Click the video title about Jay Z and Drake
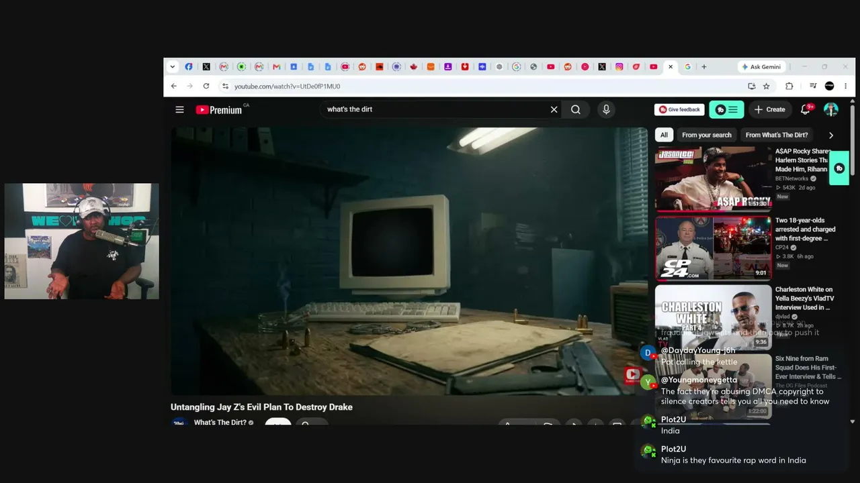860x483 pixels. (x=261, y=407)
